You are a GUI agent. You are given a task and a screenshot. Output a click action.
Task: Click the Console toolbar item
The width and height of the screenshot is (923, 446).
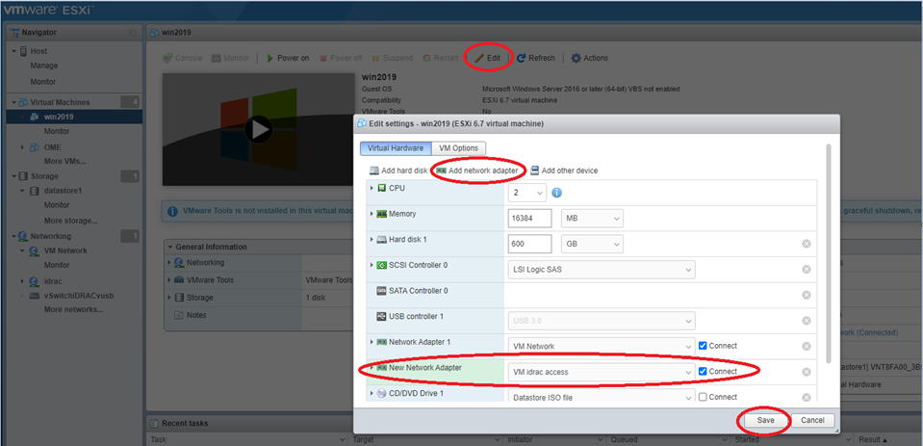click(183, 59)
